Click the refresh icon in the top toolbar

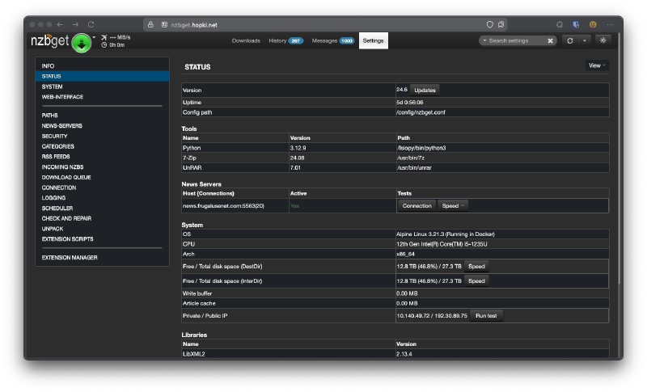tap(570, 40)
